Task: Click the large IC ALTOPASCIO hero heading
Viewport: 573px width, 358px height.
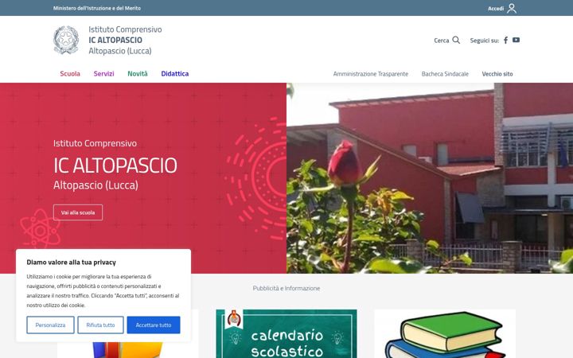Action: 115,165
